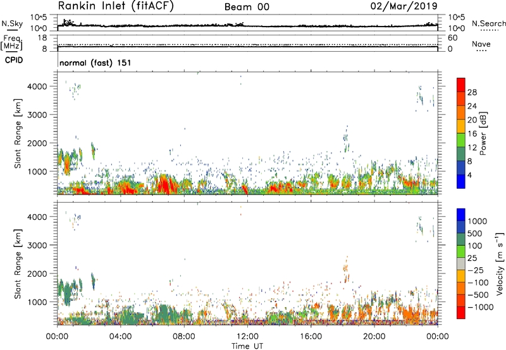Click the "20" Power color bar label

click(x=472, y=120)
